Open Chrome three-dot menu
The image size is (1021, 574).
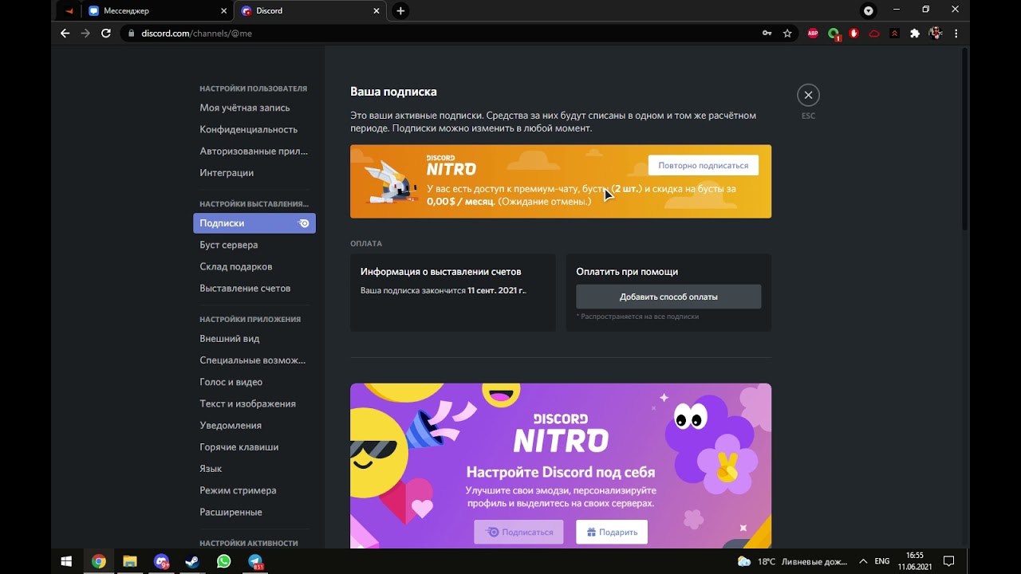tap(956, 33)
